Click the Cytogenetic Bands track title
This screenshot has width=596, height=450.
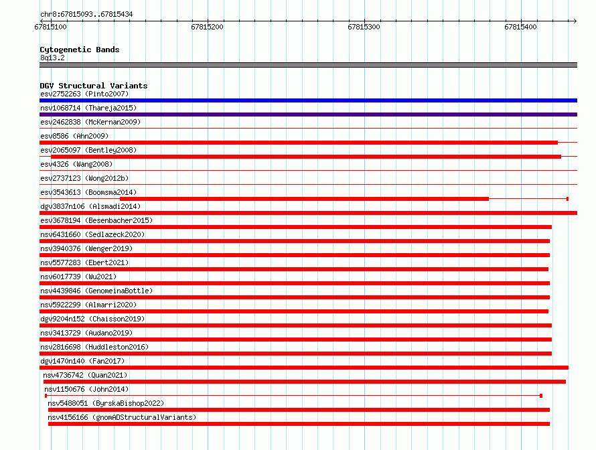pos(80,50)
